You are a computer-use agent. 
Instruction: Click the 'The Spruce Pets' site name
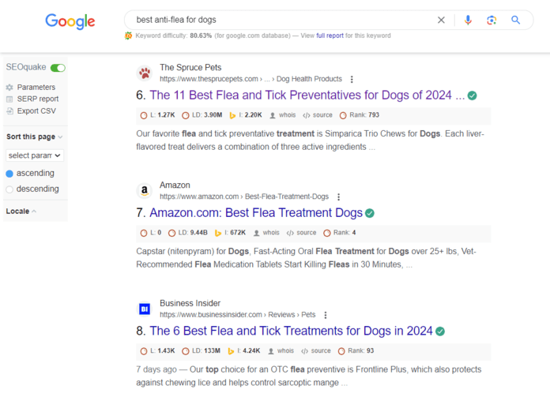point(190,68)
